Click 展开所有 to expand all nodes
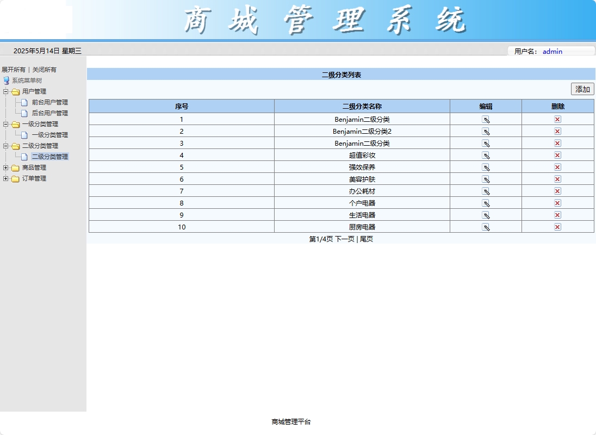The image size is (596, 435). point(14,70)
